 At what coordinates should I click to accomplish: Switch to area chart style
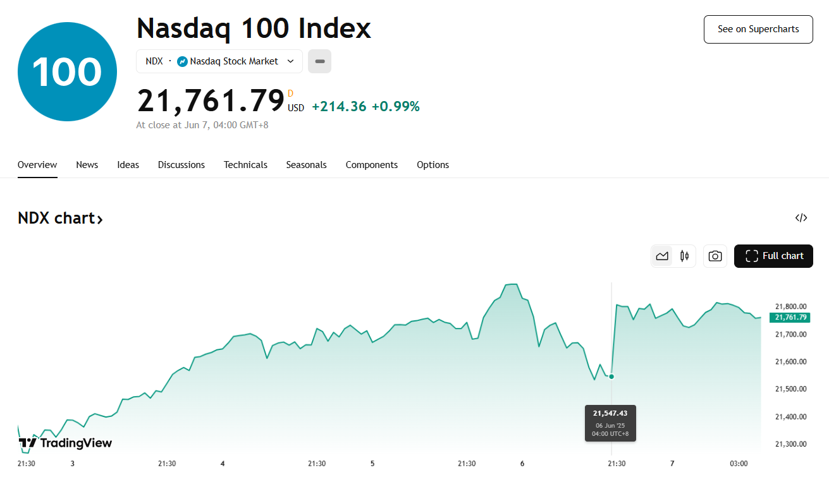click(x=662, y=256)
